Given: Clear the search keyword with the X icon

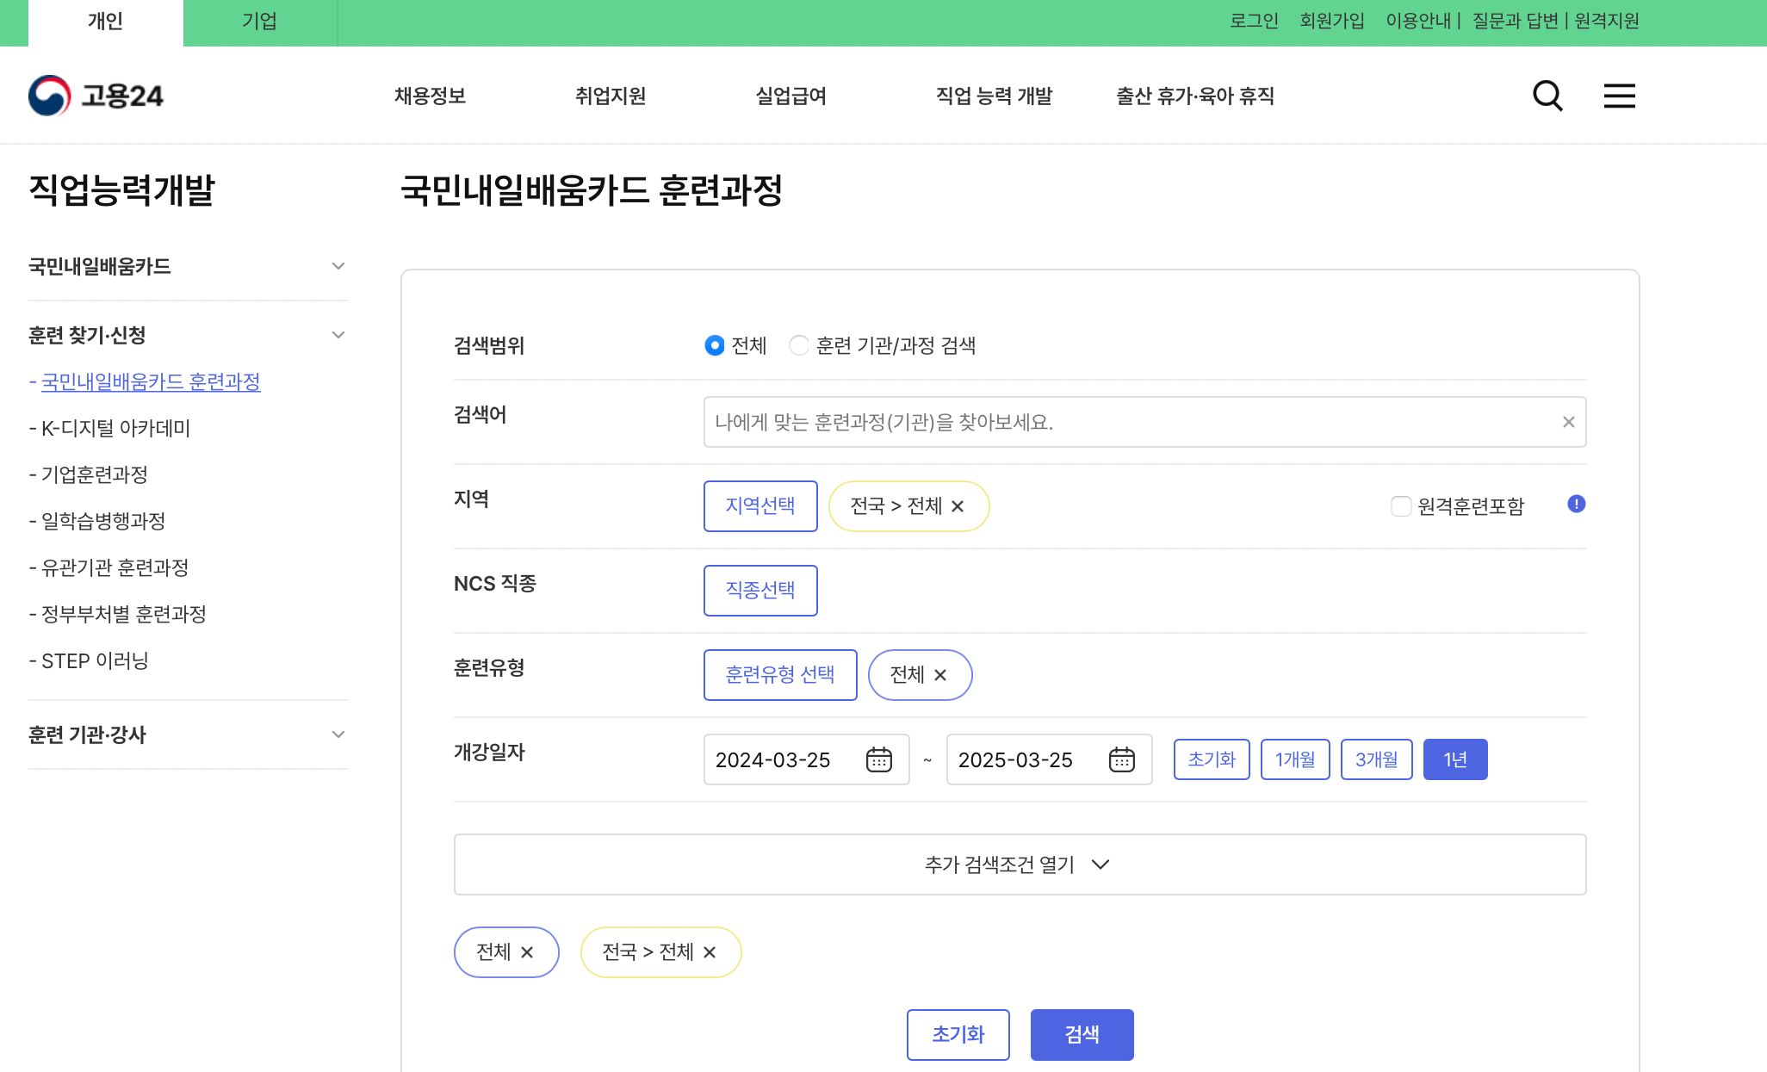Looking at the screenshot, I should (1567, 421).
